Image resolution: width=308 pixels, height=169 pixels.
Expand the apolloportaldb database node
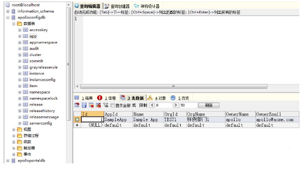point(8,160)
